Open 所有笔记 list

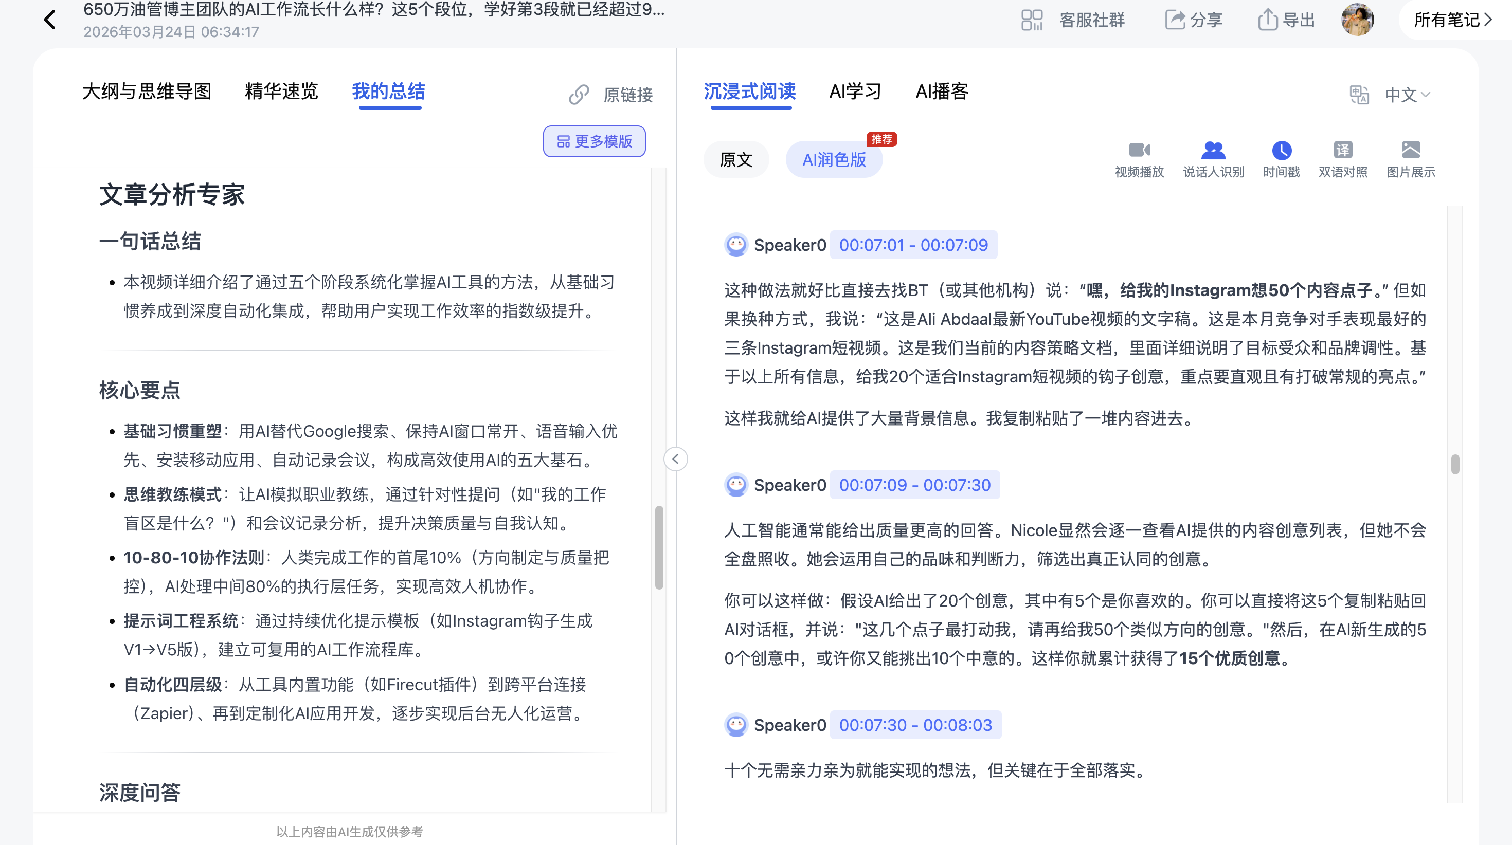[x=1452, y=20]
